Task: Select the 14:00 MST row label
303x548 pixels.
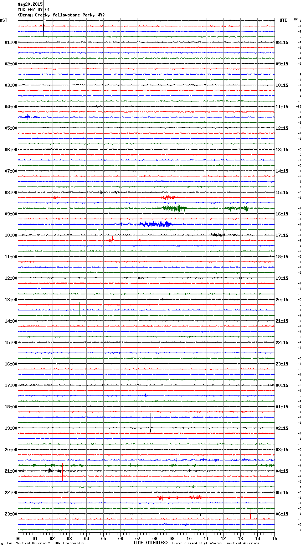Action: click(11, 321)
